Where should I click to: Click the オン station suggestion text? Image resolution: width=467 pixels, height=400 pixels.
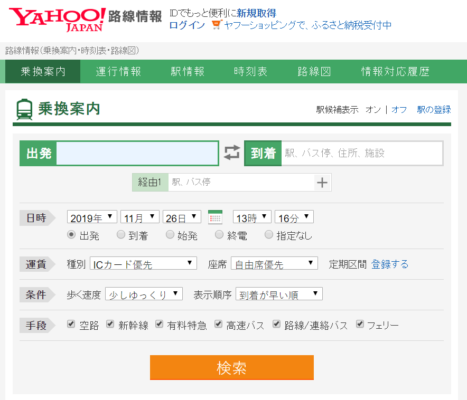pos(373,110)
